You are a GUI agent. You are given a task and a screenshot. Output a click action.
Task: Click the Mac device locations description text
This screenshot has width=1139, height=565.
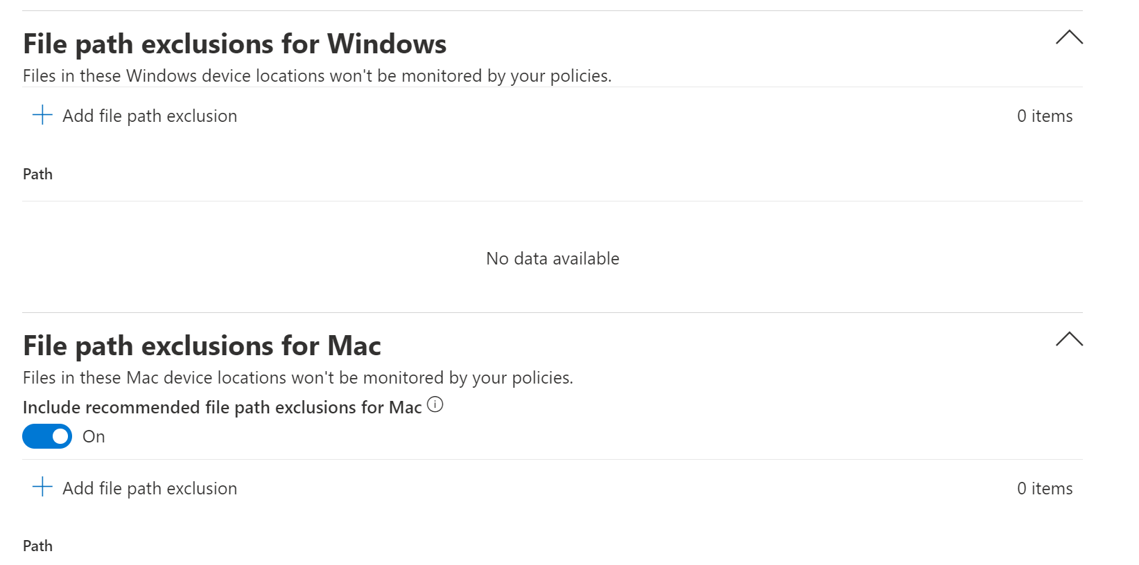tap(297, 378)
